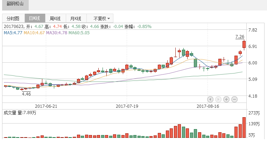Image resolution: width=267 pixels, height=141 pixels.
Task: Click the 5万 volume axis value
Action: [x=252, y=135]
